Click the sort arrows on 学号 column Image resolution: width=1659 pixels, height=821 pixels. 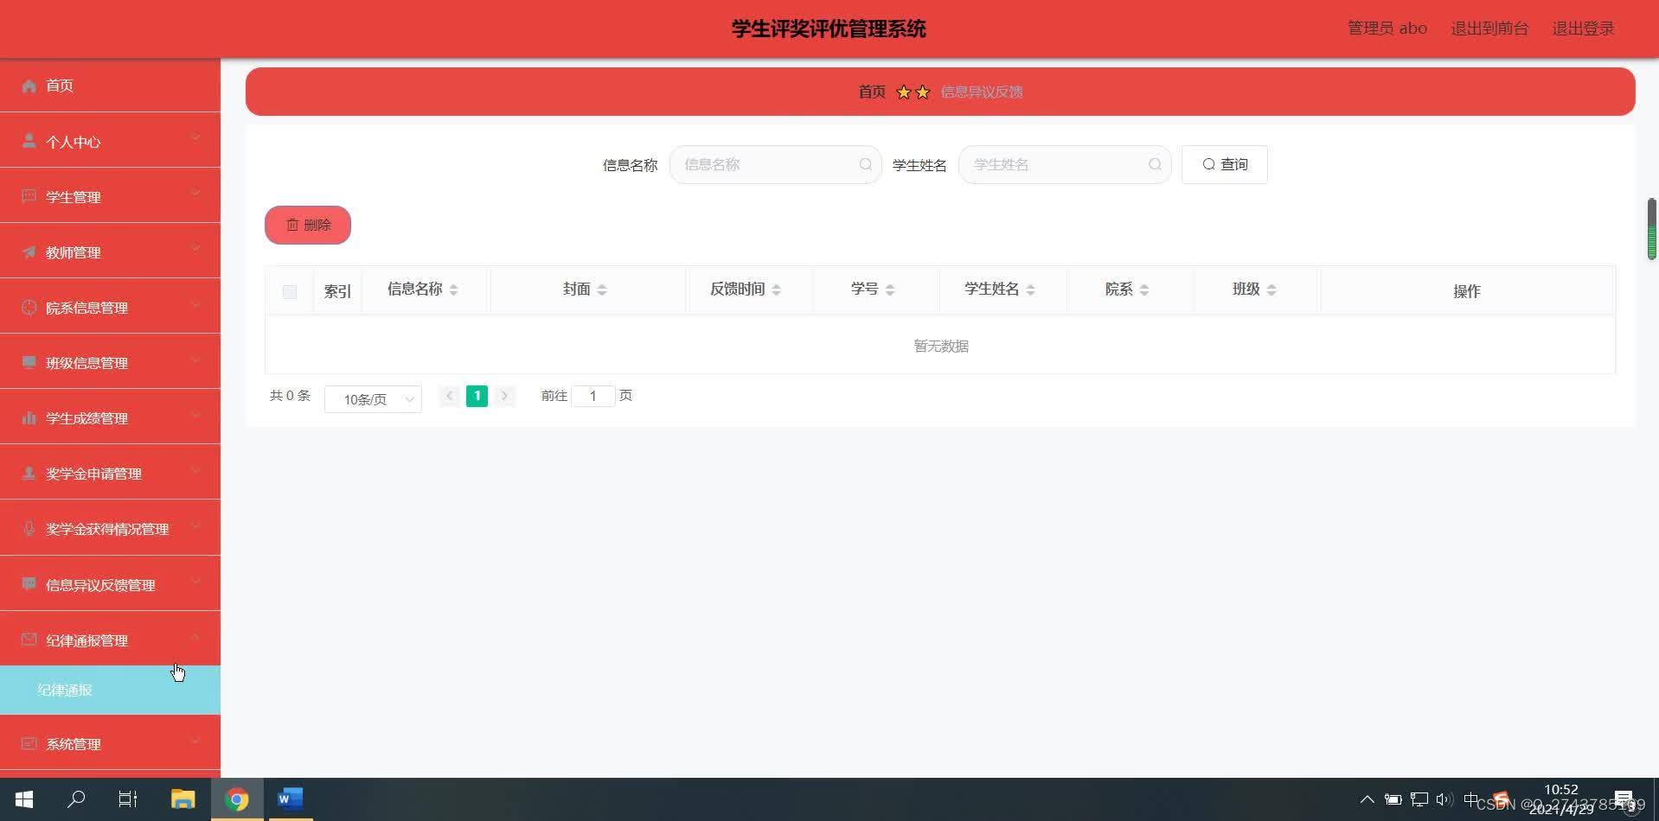pyautogui.click(x=889, y=290)
